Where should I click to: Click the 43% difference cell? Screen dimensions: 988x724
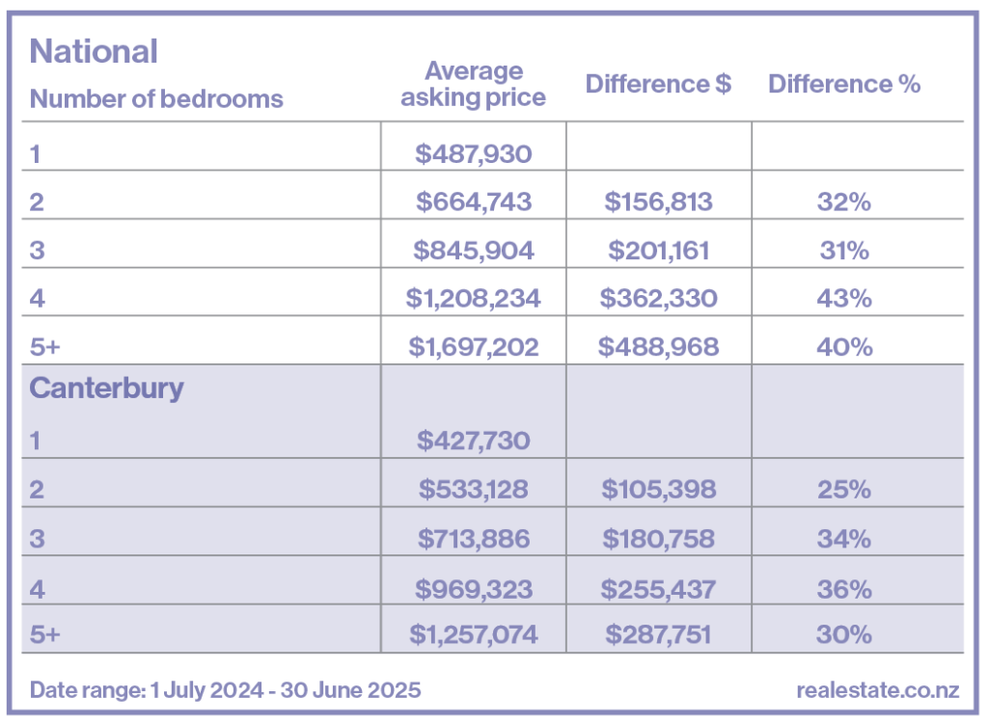click(x=844, y=298)
